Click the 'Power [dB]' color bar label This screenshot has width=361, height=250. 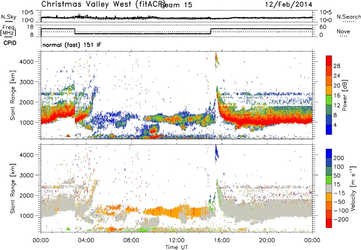(344, 95)
